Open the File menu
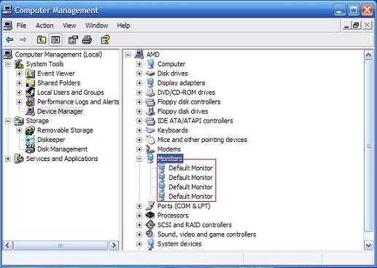Image resolution: width=377 pixels, height=268 pixels. click(x=21, y=25)
